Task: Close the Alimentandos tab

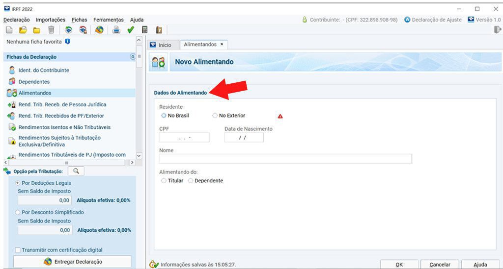Action: (x=222, y=45)
